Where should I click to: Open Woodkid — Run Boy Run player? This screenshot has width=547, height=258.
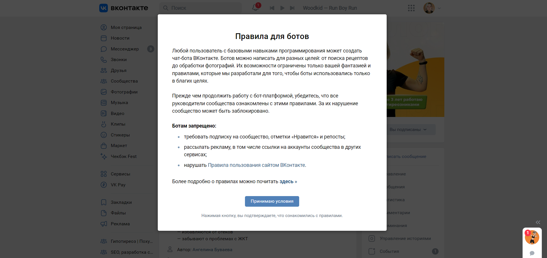330,8
